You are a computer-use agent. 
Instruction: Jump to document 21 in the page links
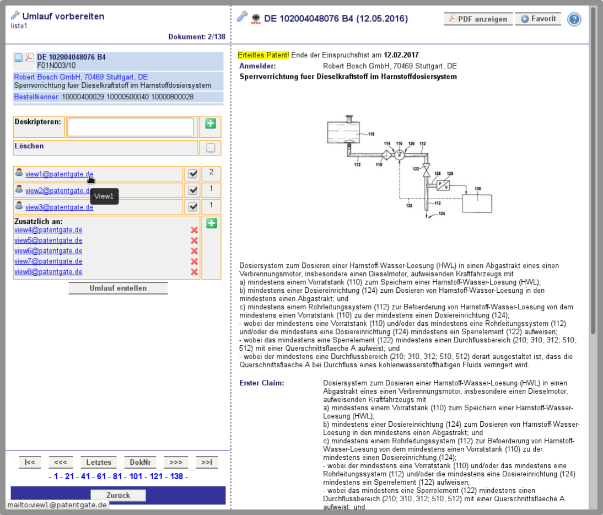pyautogui.click(x=69, y=476)
